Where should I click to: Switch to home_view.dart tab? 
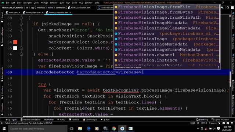tap(33, 12)
